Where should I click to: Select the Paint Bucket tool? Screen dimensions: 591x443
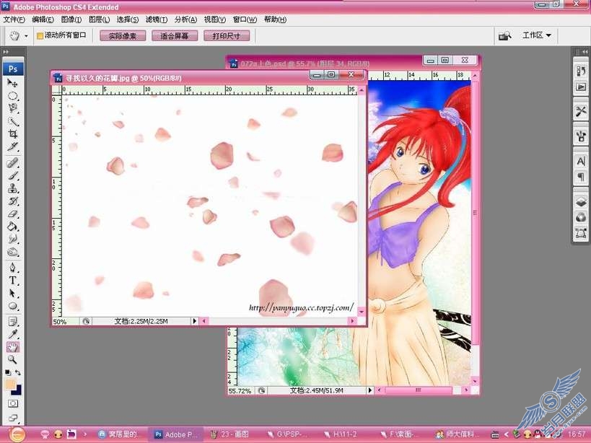pos(12,227)
